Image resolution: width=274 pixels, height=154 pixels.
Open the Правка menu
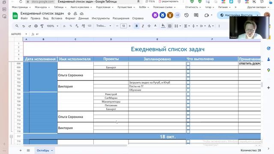pos(35,18)
